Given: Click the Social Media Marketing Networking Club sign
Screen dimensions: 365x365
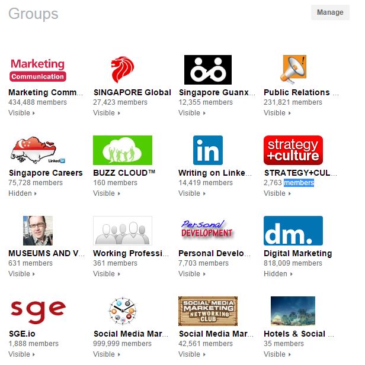Looking at the screenshot, I should click(208, 311).
